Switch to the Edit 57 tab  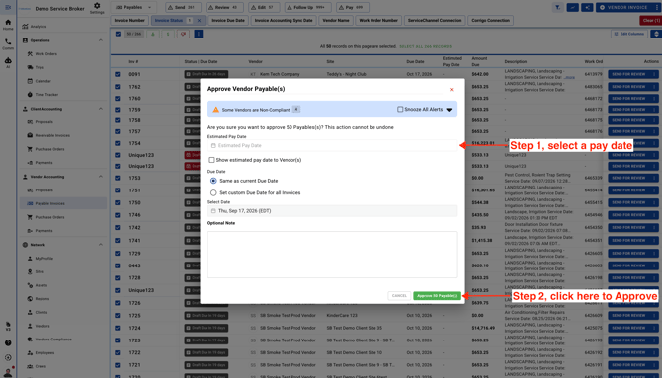coord(264,7)
